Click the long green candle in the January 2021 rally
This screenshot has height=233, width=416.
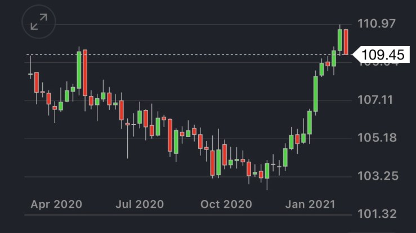tap(316, 93)
